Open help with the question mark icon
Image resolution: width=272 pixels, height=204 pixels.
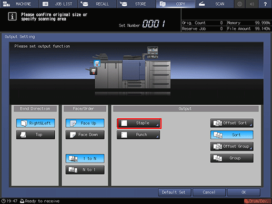click(x=265, y=4)
